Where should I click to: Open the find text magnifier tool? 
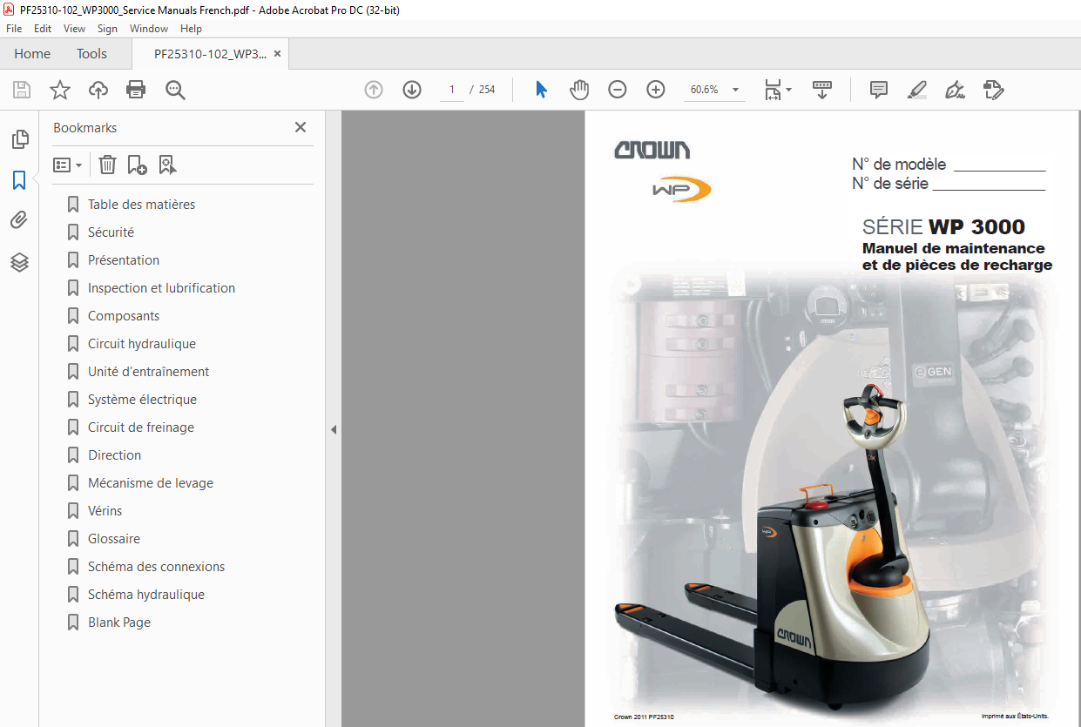pos(175,90)
